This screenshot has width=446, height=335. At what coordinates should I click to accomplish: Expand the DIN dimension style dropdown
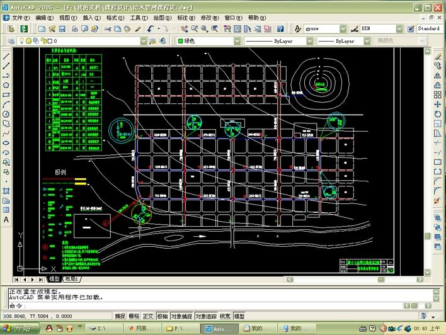pyautogui.click(x=399, y=29)
